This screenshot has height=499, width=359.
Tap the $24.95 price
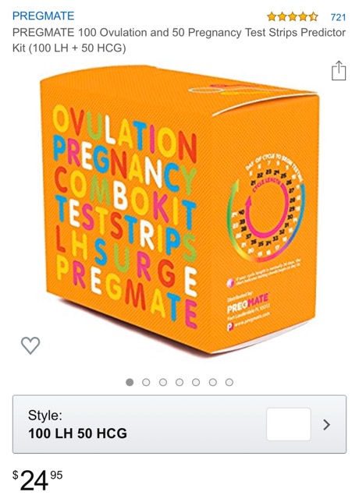coord(37,480)
